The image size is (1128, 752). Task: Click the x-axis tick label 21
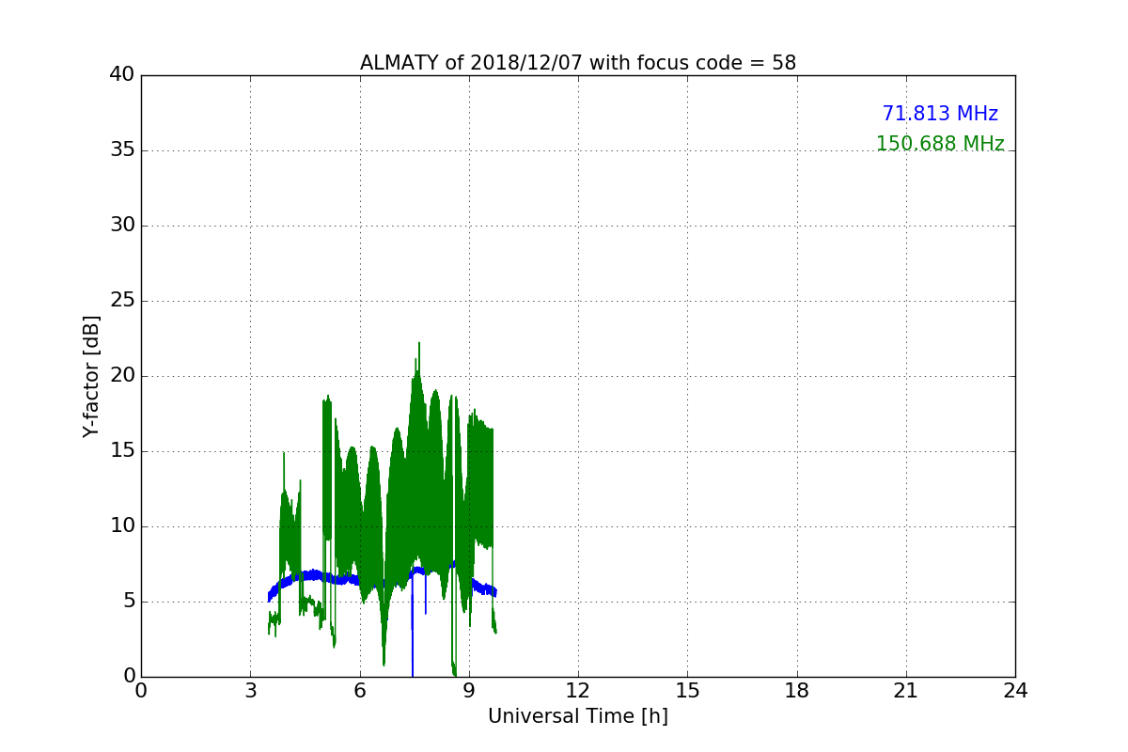click(906, 691)
